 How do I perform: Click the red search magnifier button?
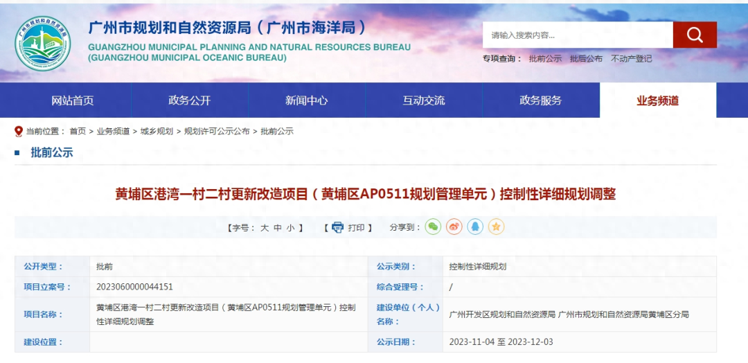(695, 35)
